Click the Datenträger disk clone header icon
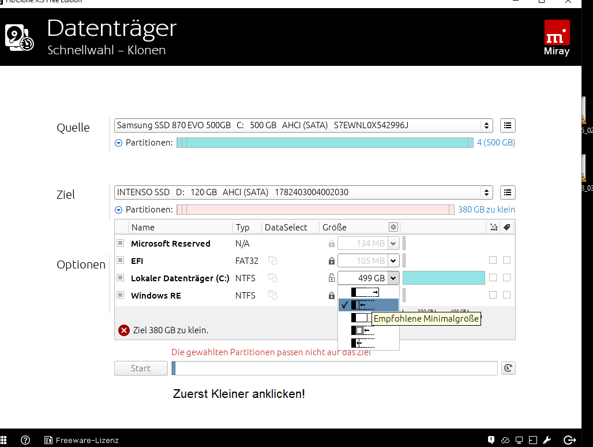 click(x=19, y=38)
